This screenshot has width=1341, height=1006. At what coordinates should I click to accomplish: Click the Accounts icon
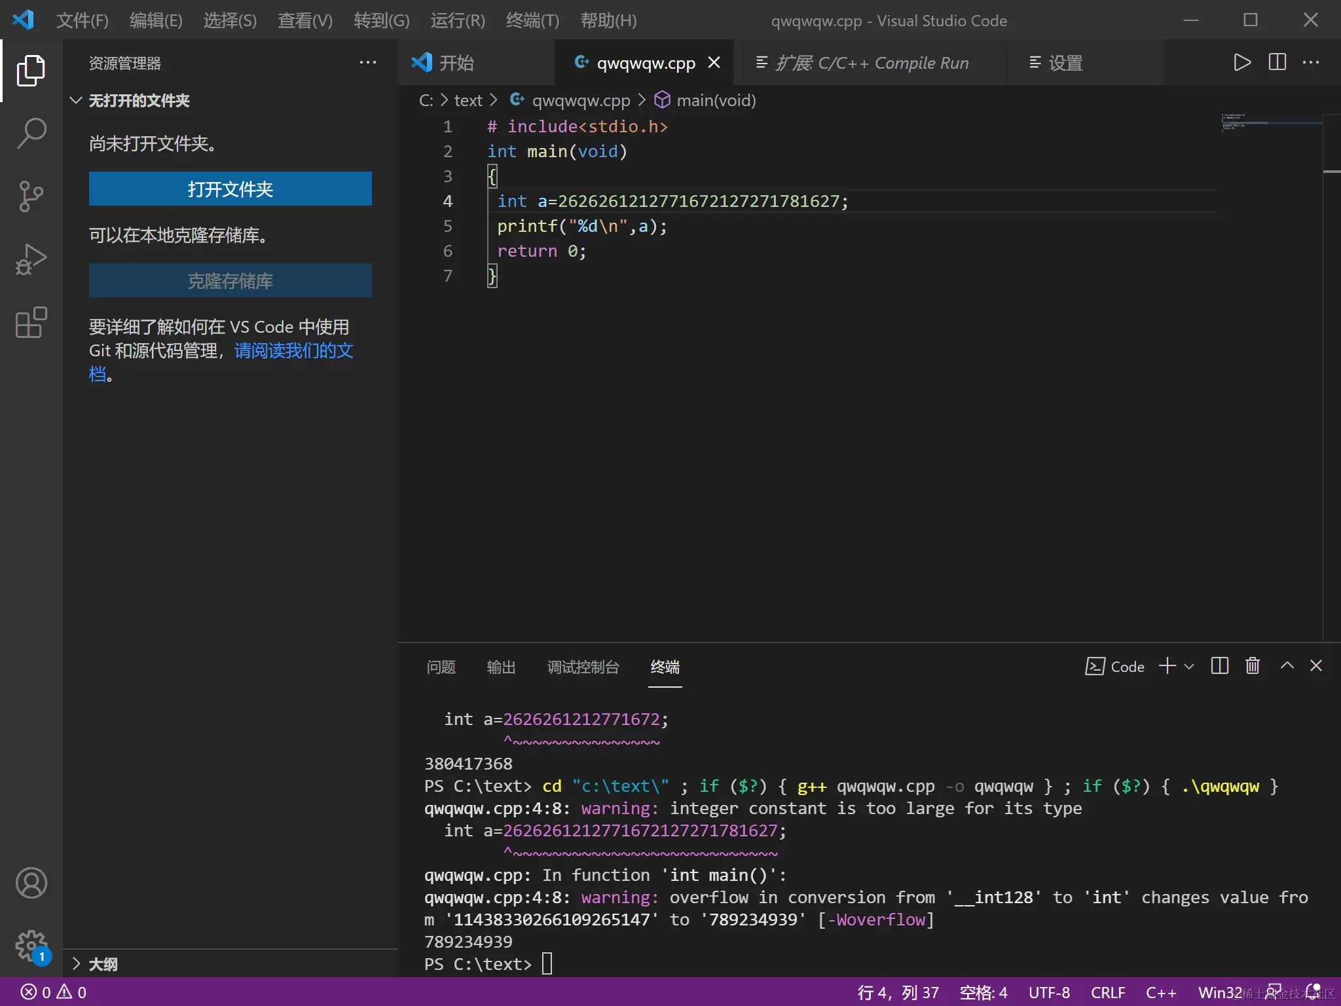(31, 883)
